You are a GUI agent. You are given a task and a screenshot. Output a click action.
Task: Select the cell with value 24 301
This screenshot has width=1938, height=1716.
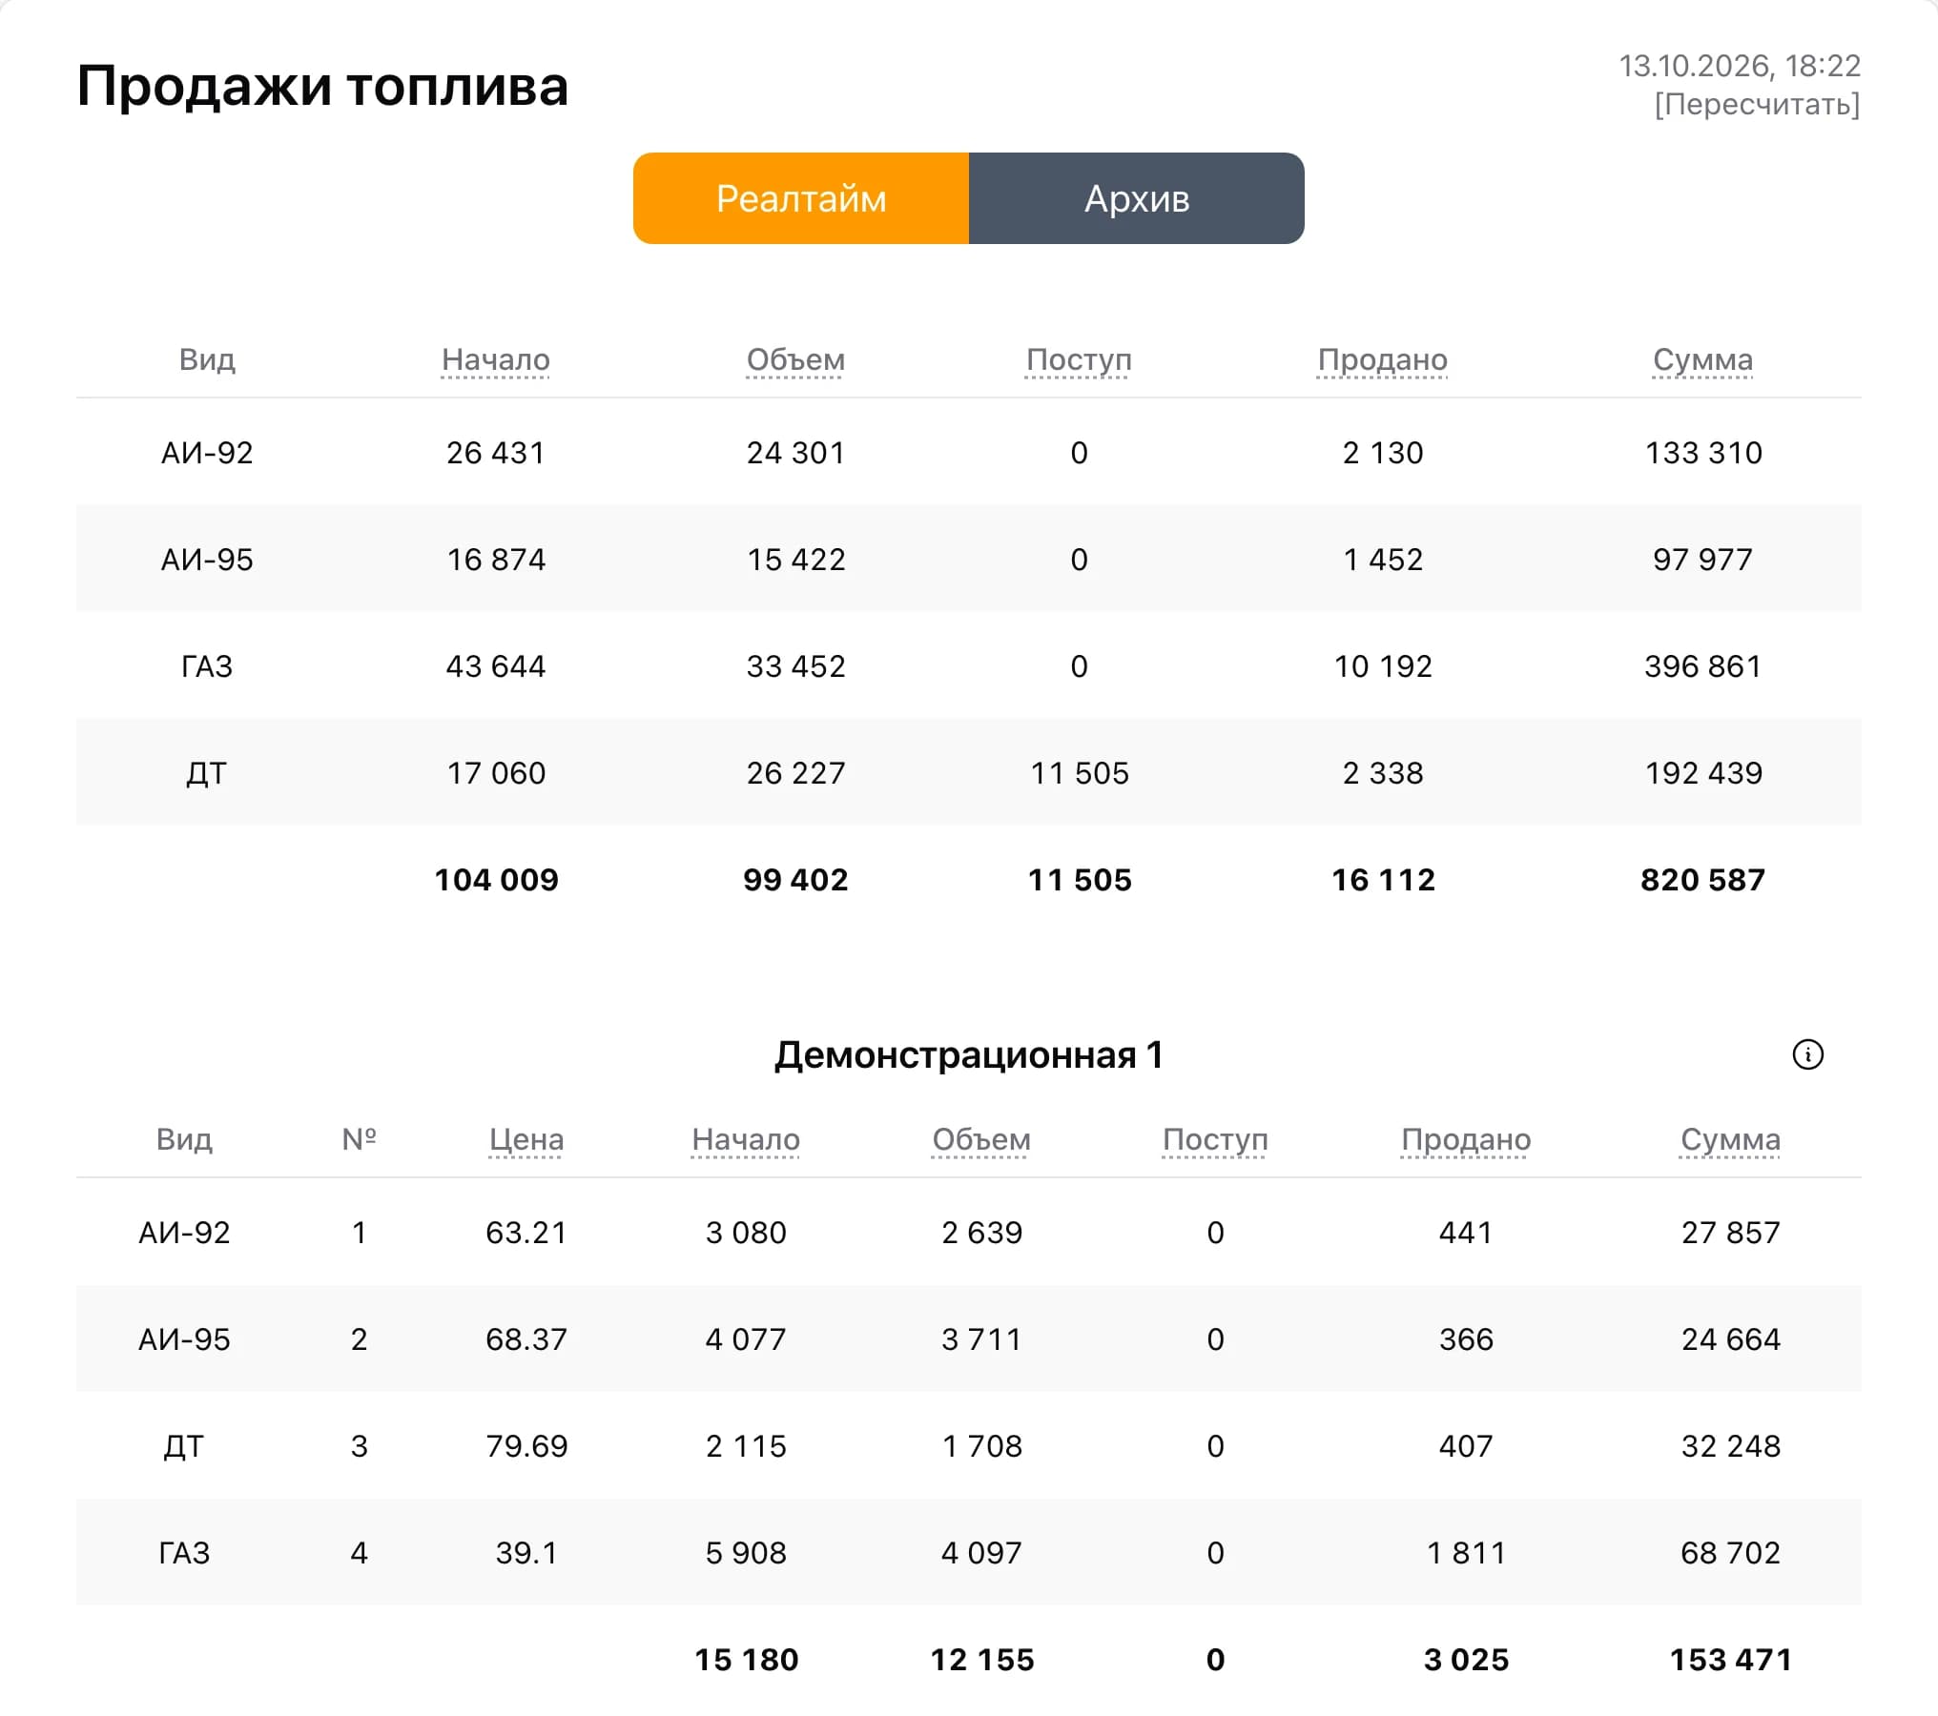point(795,453)
